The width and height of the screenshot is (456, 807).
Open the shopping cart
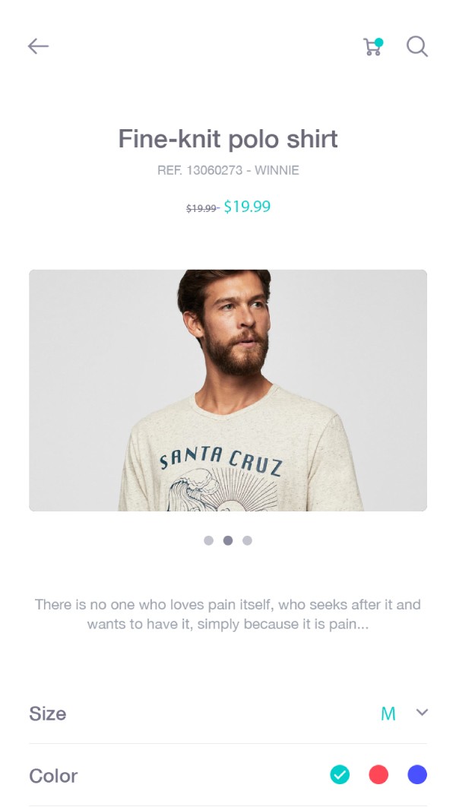[x=372, y=48]
